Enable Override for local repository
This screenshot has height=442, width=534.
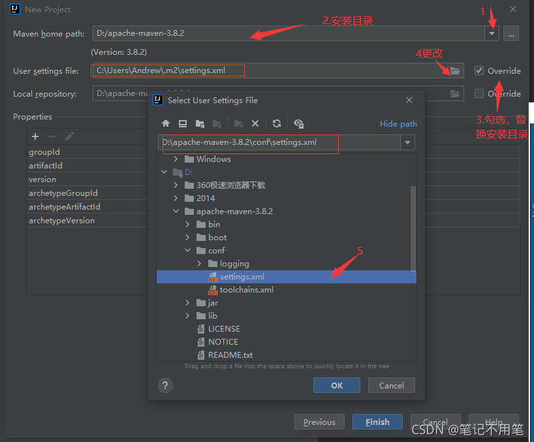(x=479, y=93)
